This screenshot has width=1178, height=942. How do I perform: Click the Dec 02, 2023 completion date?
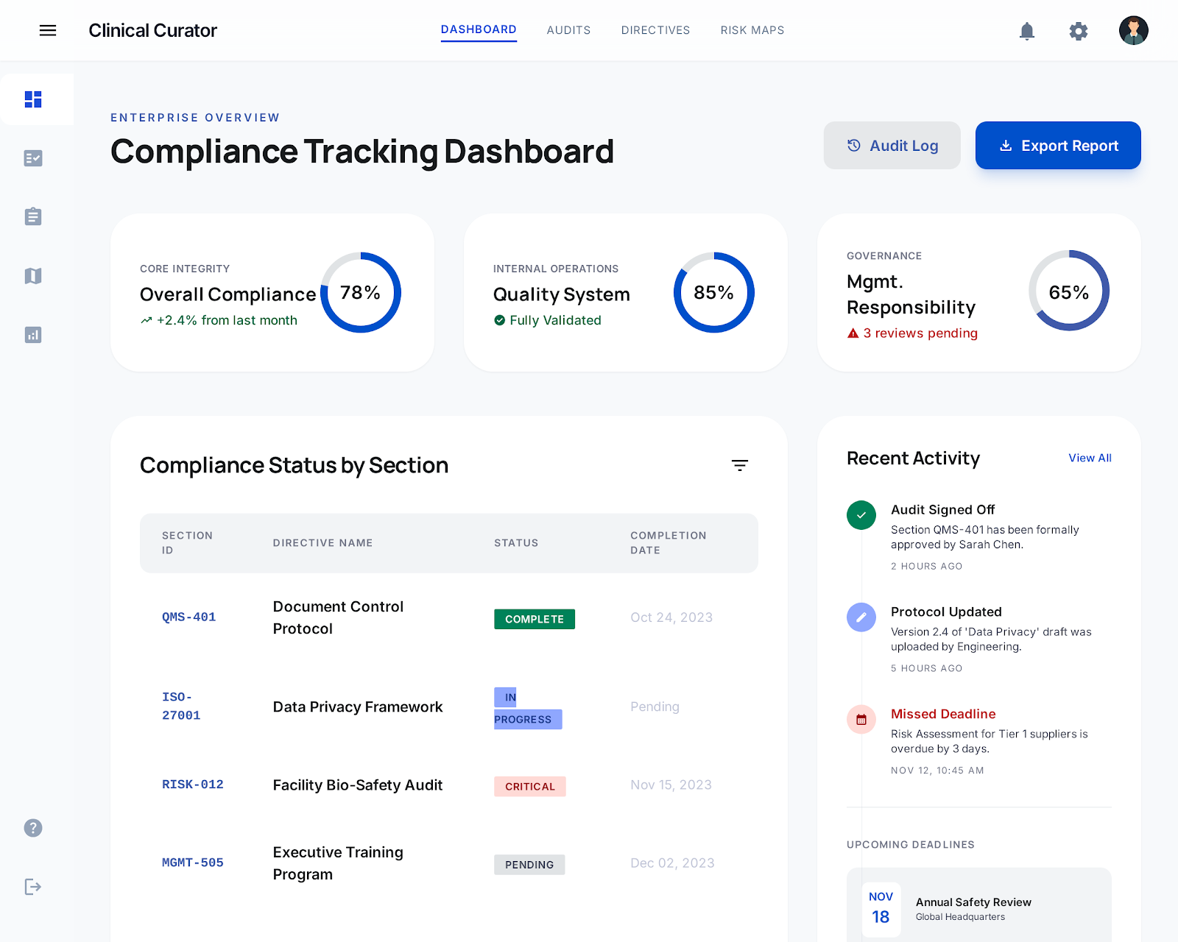(x=672, y=863)
